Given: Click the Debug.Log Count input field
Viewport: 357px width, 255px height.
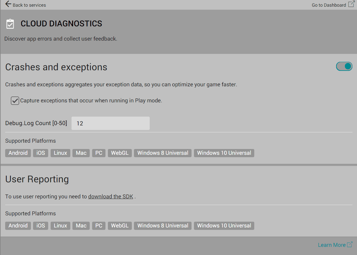Looking at the screenshot, I should coord(110,123).
